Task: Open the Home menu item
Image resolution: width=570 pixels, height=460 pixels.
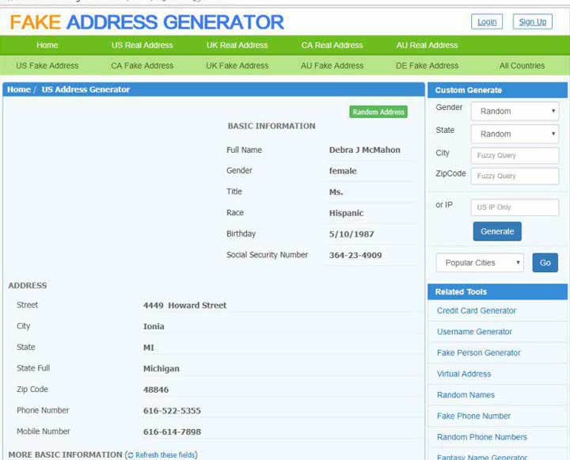Action: pyautogui.click(x=47, y=45)
